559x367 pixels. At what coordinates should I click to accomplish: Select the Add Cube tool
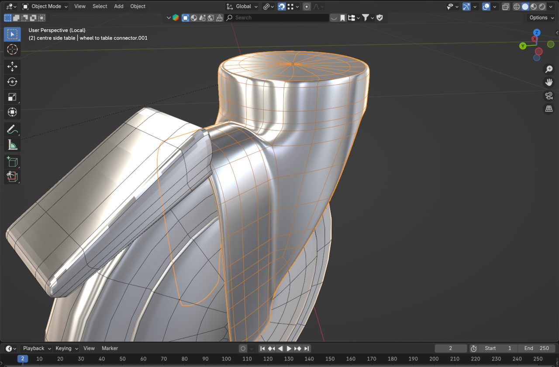coord(12,161)
